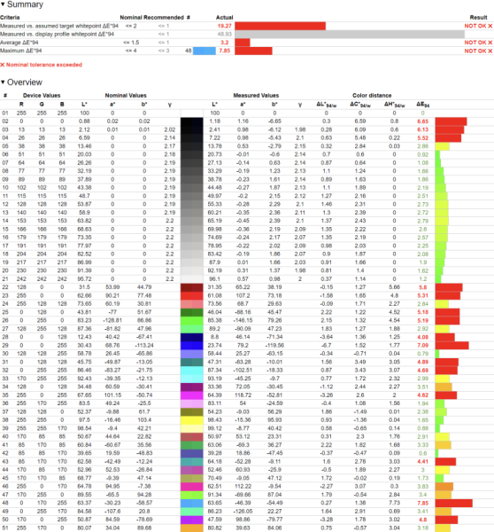Collapse the Summary section triangle
Viewport: 494px width, 532px height.
[x=3, y=4]
